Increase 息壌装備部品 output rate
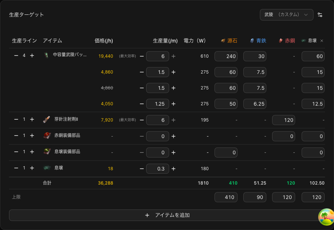This screenshot has height=230, width=334. [173, 152]
